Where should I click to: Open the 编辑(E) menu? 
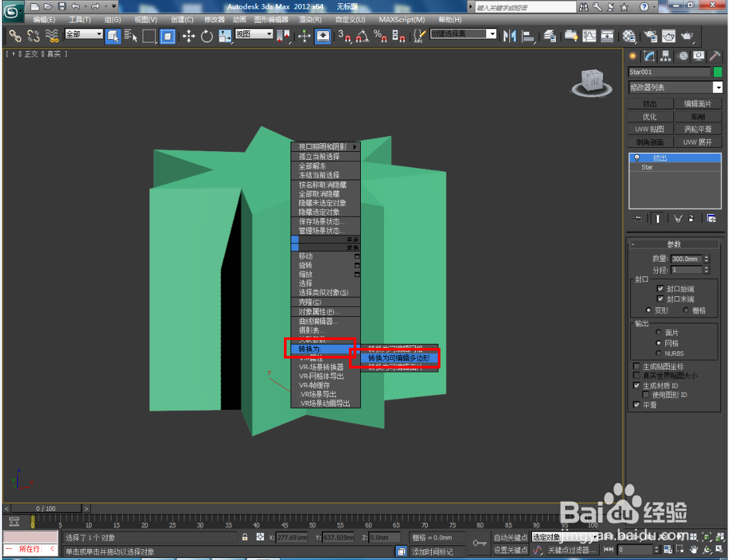pyautogui.click(x=44, y=19)
